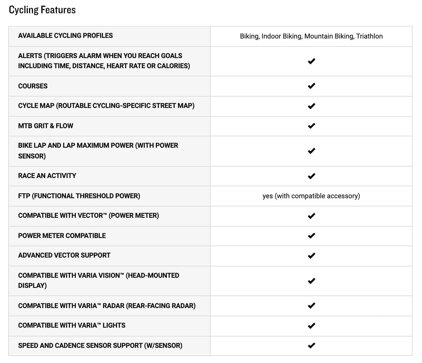Click the FTP Functional Threshold Power label
The width and height of the screenshot is (422, 363).
coord(79,196)
